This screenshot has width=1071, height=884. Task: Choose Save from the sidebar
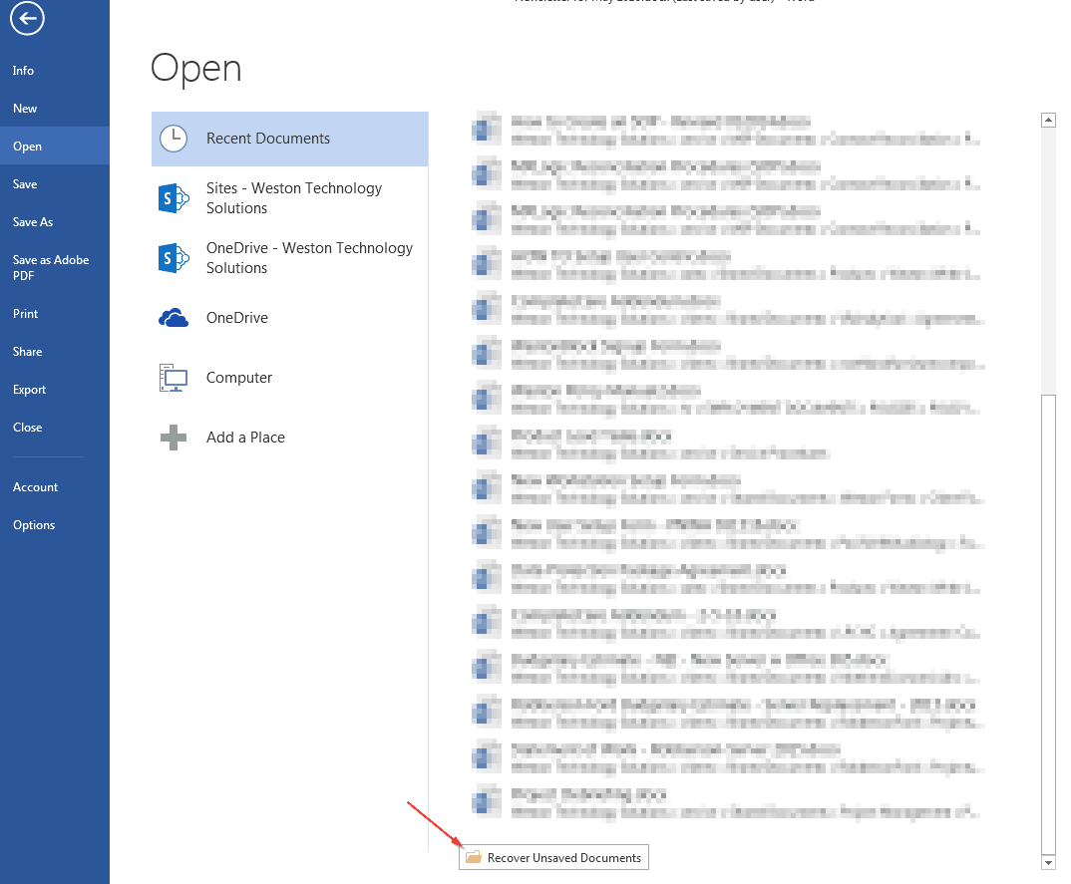[x=55, y=183]
